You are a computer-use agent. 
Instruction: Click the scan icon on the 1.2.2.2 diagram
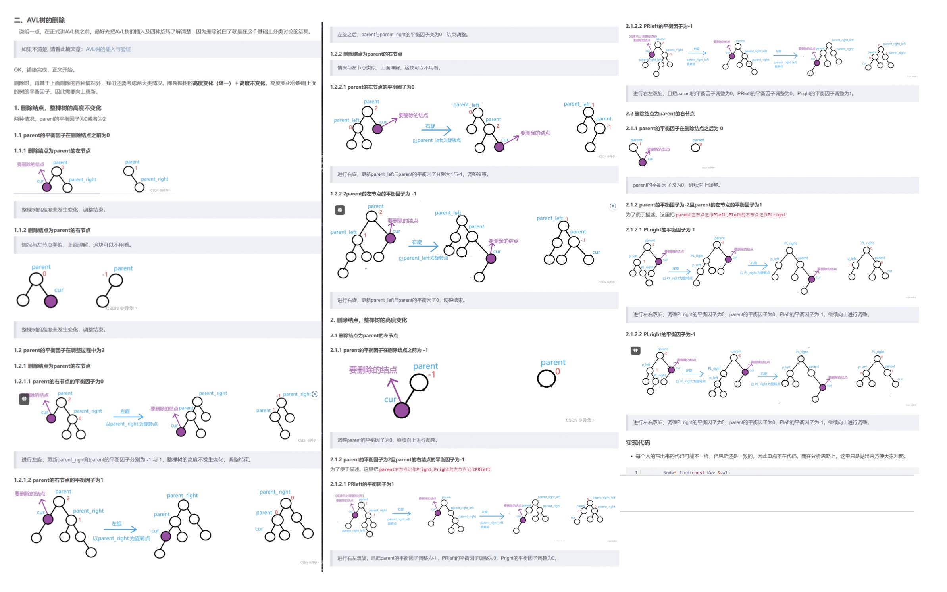[x=613, y=206]
